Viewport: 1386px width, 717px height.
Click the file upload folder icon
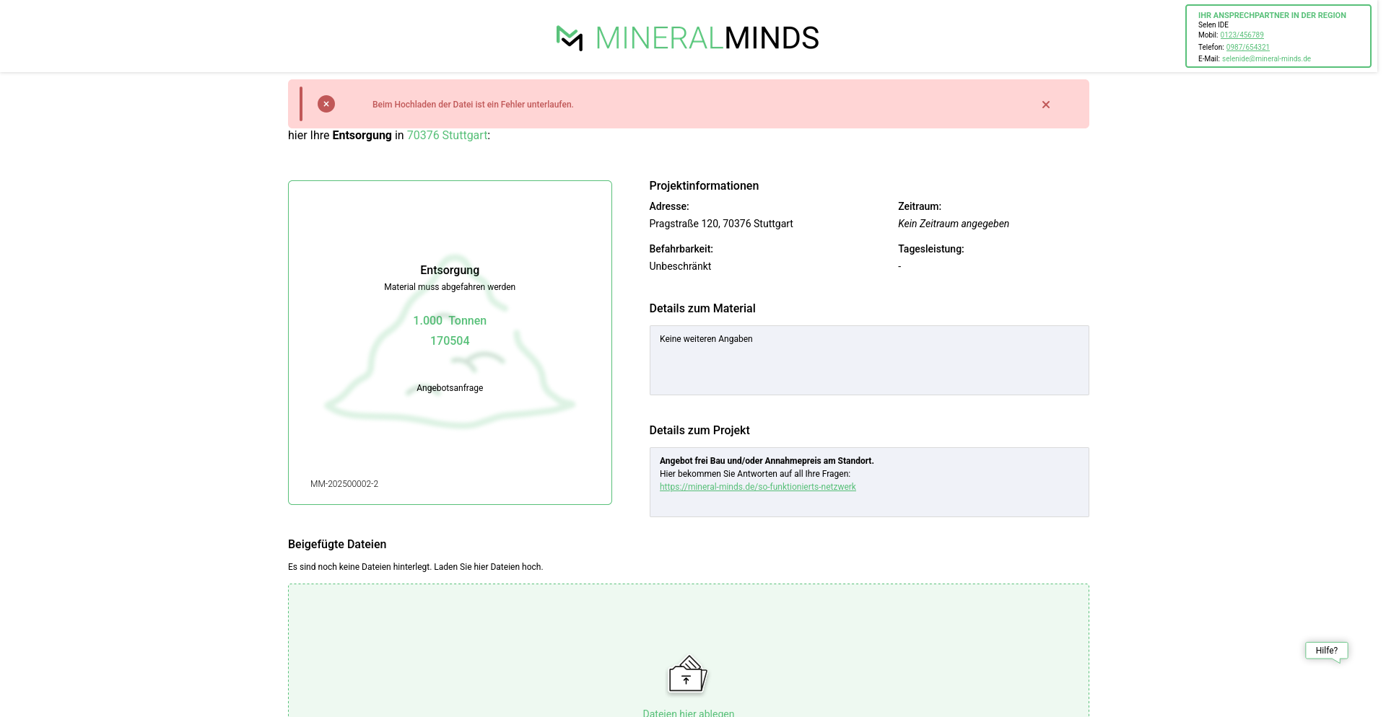[x=687, y=674]
